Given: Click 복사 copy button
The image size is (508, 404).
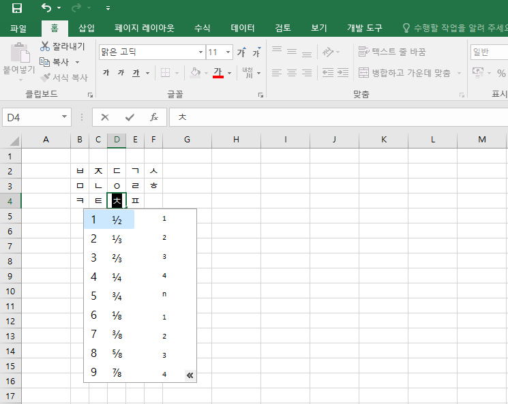Looking at the screenshot, I should coord(55,62).
